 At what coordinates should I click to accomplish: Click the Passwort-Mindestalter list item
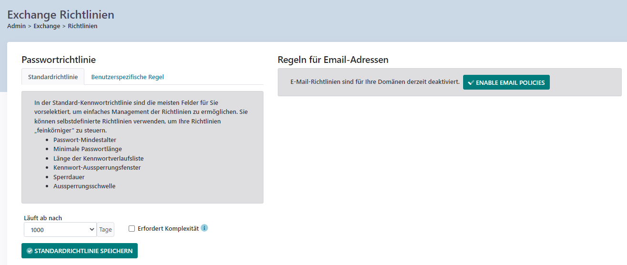pos(85,140)
